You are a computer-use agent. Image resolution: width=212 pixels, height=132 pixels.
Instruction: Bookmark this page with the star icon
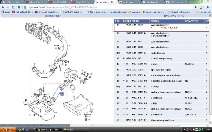25,7
